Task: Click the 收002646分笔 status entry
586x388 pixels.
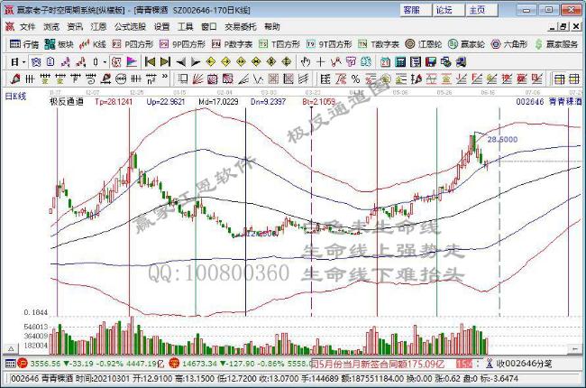Action: (x=524, y=364)
